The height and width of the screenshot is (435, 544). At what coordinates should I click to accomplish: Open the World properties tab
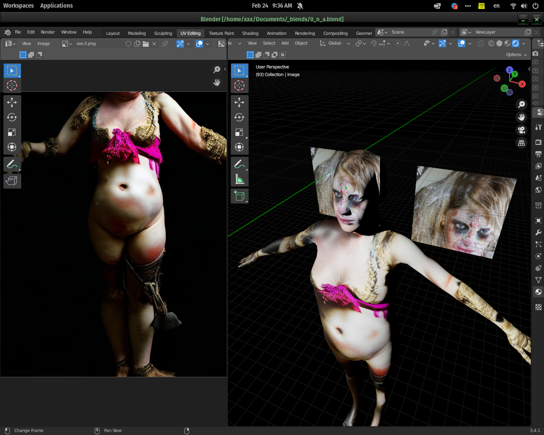538,190
